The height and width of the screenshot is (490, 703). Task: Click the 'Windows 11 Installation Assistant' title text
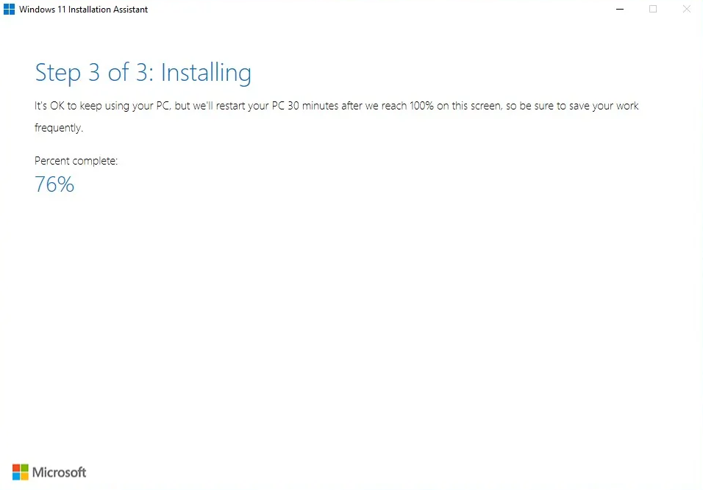pyautogui.click(x=83, y=10)
